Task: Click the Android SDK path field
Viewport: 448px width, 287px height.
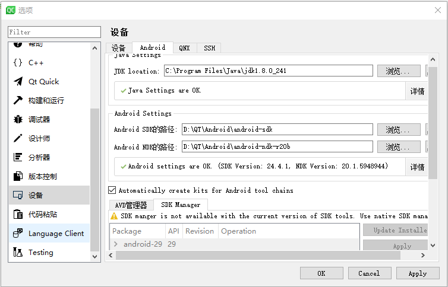Action: pyautogui.click(x=277, y=129)
